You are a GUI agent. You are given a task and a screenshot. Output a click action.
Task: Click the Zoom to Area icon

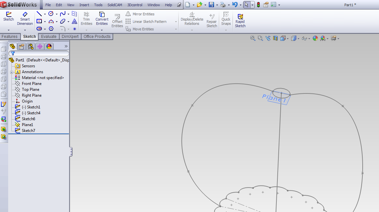click(x=260, y=38)
